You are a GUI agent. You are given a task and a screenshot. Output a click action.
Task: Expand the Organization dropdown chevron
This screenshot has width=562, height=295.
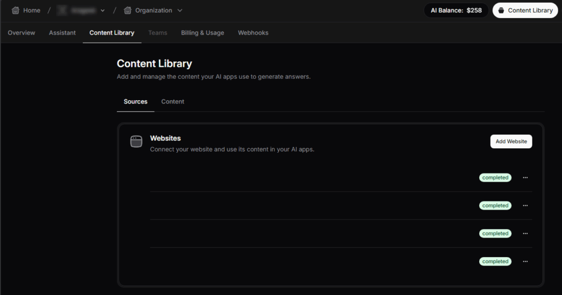180,10
